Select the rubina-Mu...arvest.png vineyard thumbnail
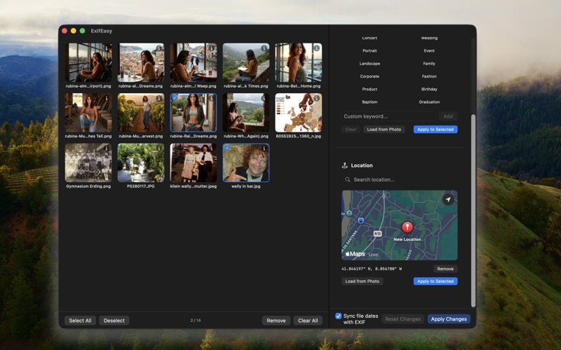This screenshot has height=350, width=561. tap(141, 113)
